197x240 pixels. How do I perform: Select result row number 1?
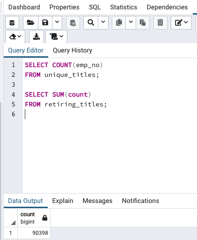10,233
